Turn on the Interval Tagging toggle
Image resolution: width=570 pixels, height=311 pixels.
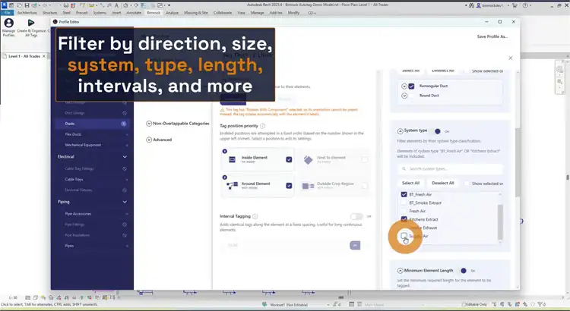pyautogui.click(x=356, y=216)
